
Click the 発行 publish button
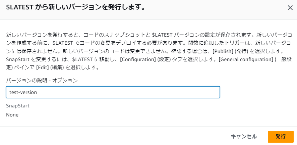point(281,137)
